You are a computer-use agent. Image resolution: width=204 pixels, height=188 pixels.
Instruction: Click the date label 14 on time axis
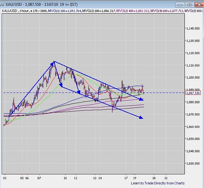pos(100,178)
